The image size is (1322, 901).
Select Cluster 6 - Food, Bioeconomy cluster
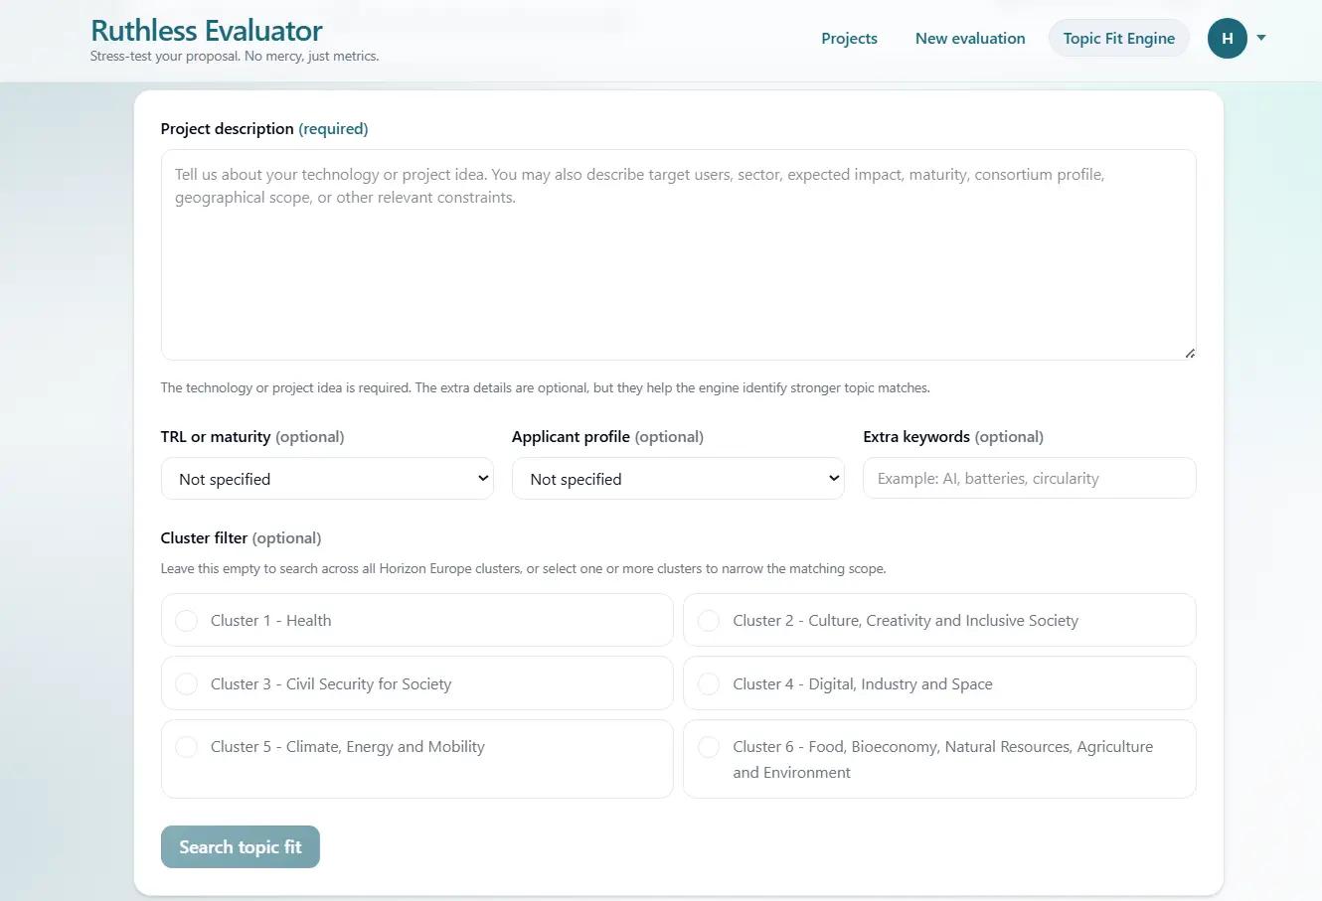pyautogui.click(x=939, y=759)
